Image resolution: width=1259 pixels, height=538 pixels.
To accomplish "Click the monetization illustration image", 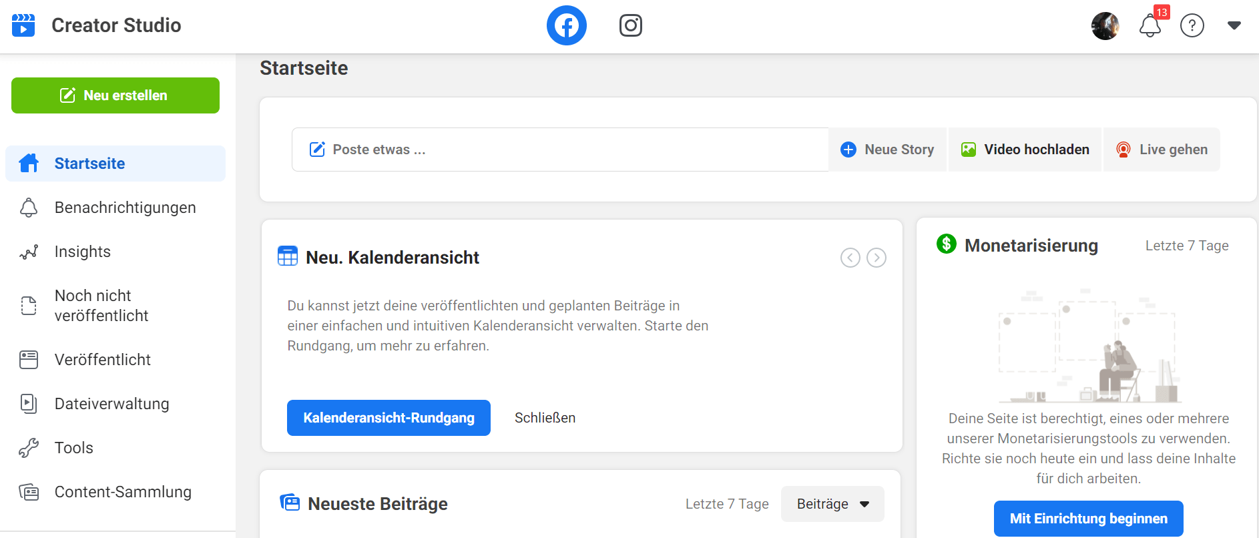I will coord(1089,346).
